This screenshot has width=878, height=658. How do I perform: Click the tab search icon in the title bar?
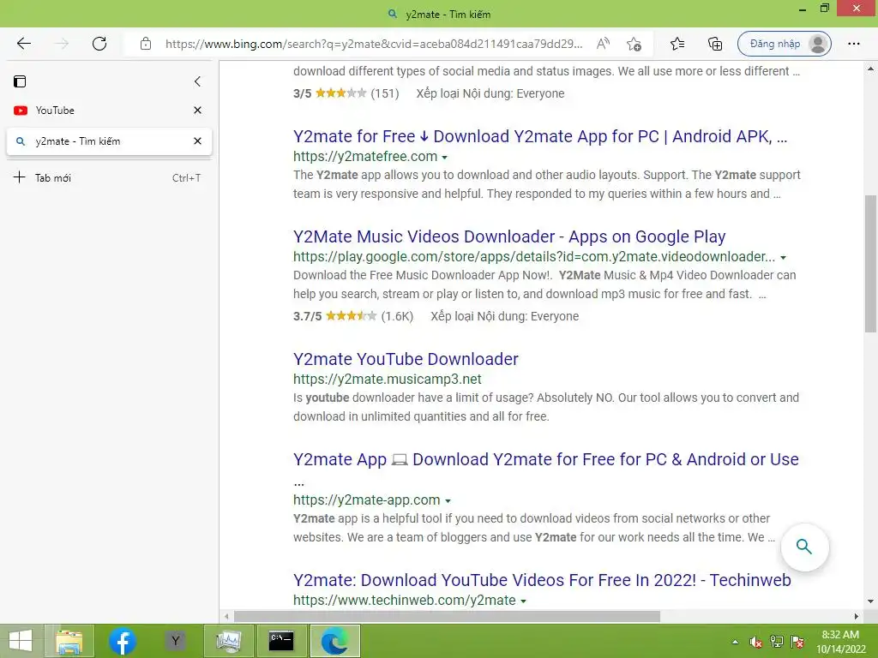393,14
